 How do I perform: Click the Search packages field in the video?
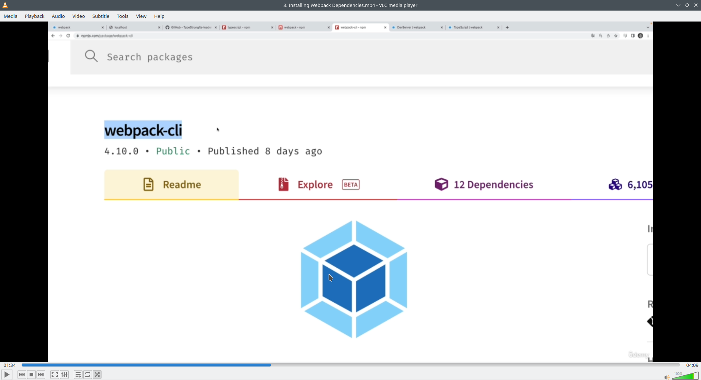(x=361, y=57)
